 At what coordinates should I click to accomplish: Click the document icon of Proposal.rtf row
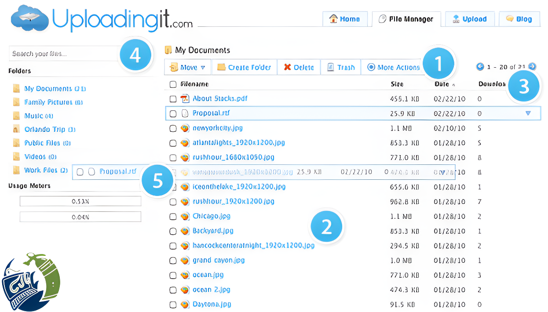click(185, 113)
